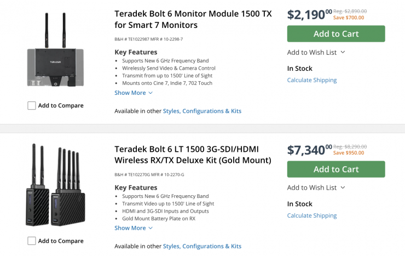Open Add to Wish List dropdown for Monitor Module
Image resolution: width=405 pixels, height=256 pixels.
point(316,52)
